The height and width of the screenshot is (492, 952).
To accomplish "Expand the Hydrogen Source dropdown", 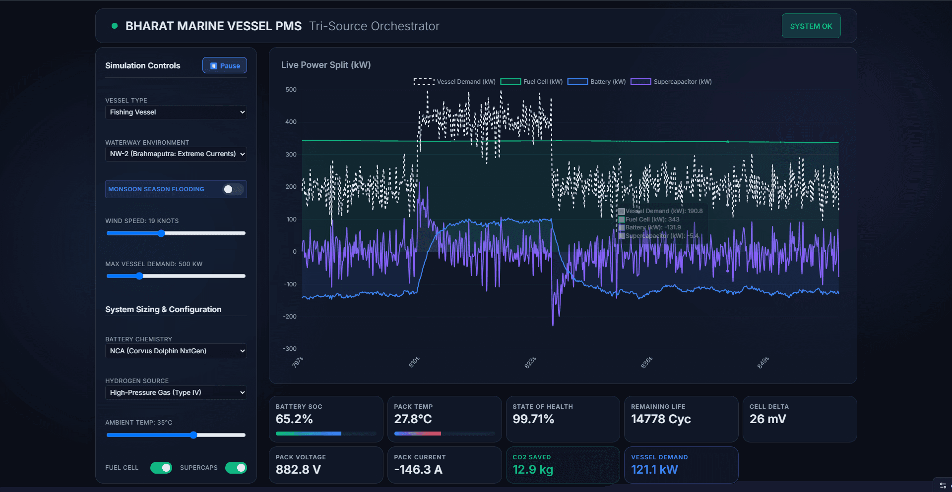I will pos(176,392).
